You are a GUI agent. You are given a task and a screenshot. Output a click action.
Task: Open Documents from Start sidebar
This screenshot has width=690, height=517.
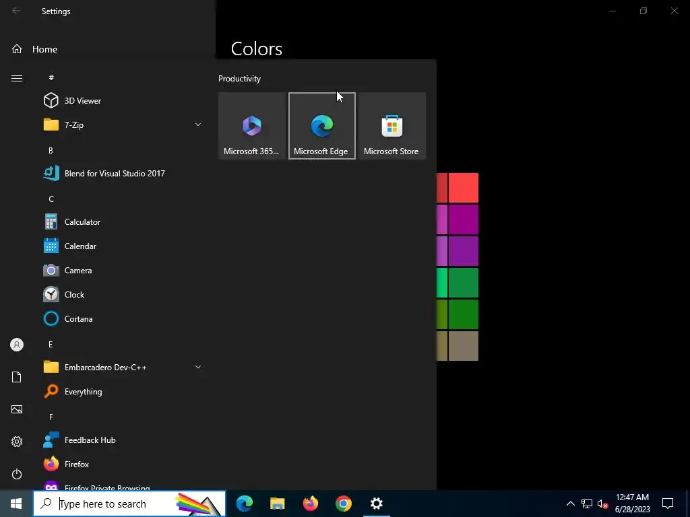pos(17,377)
